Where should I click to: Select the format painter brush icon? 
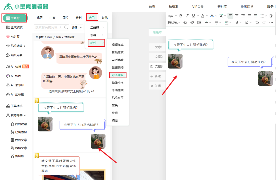[x=192, y=22]
